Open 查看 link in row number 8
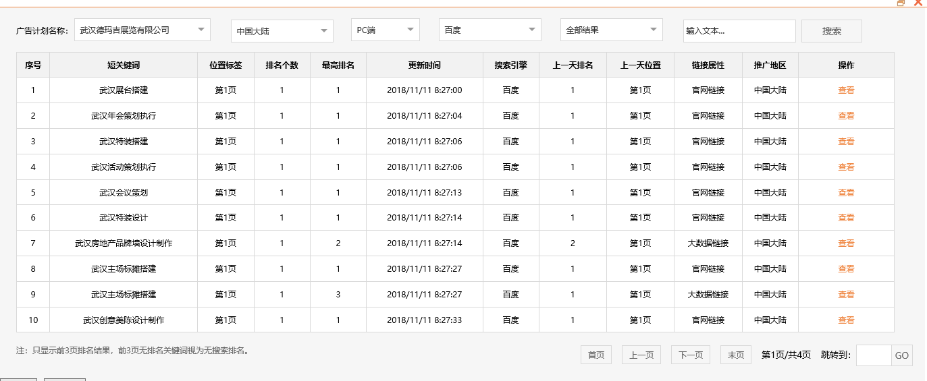This screenshot has height=381, width=927. tap(846, 269)
